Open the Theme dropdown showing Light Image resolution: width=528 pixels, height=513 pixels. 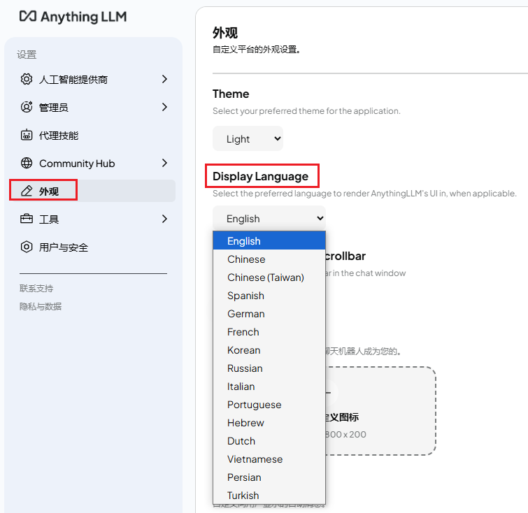coord(248,138)
